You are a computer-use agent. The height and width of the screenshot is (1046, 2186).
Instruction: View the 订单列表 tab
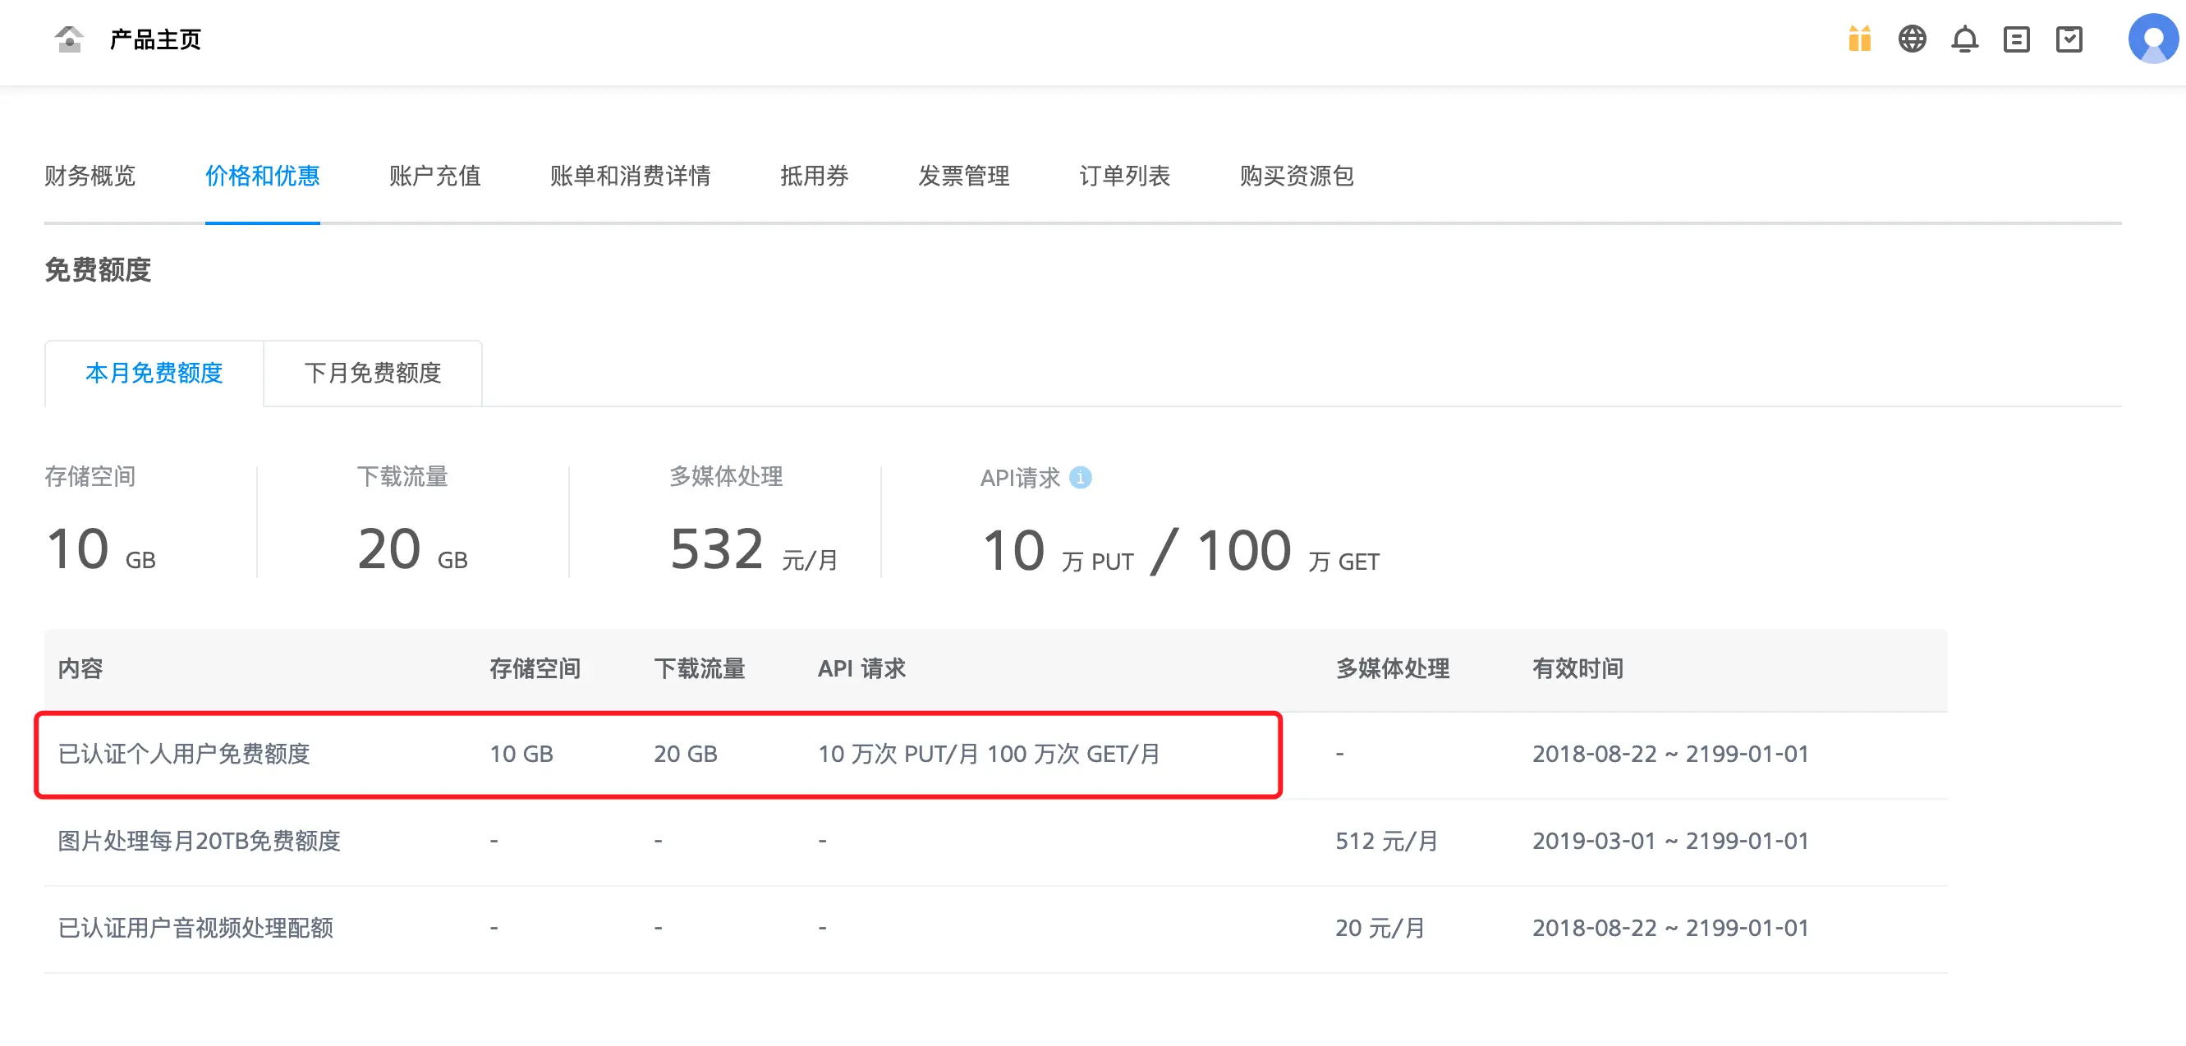pos(1123,176)
